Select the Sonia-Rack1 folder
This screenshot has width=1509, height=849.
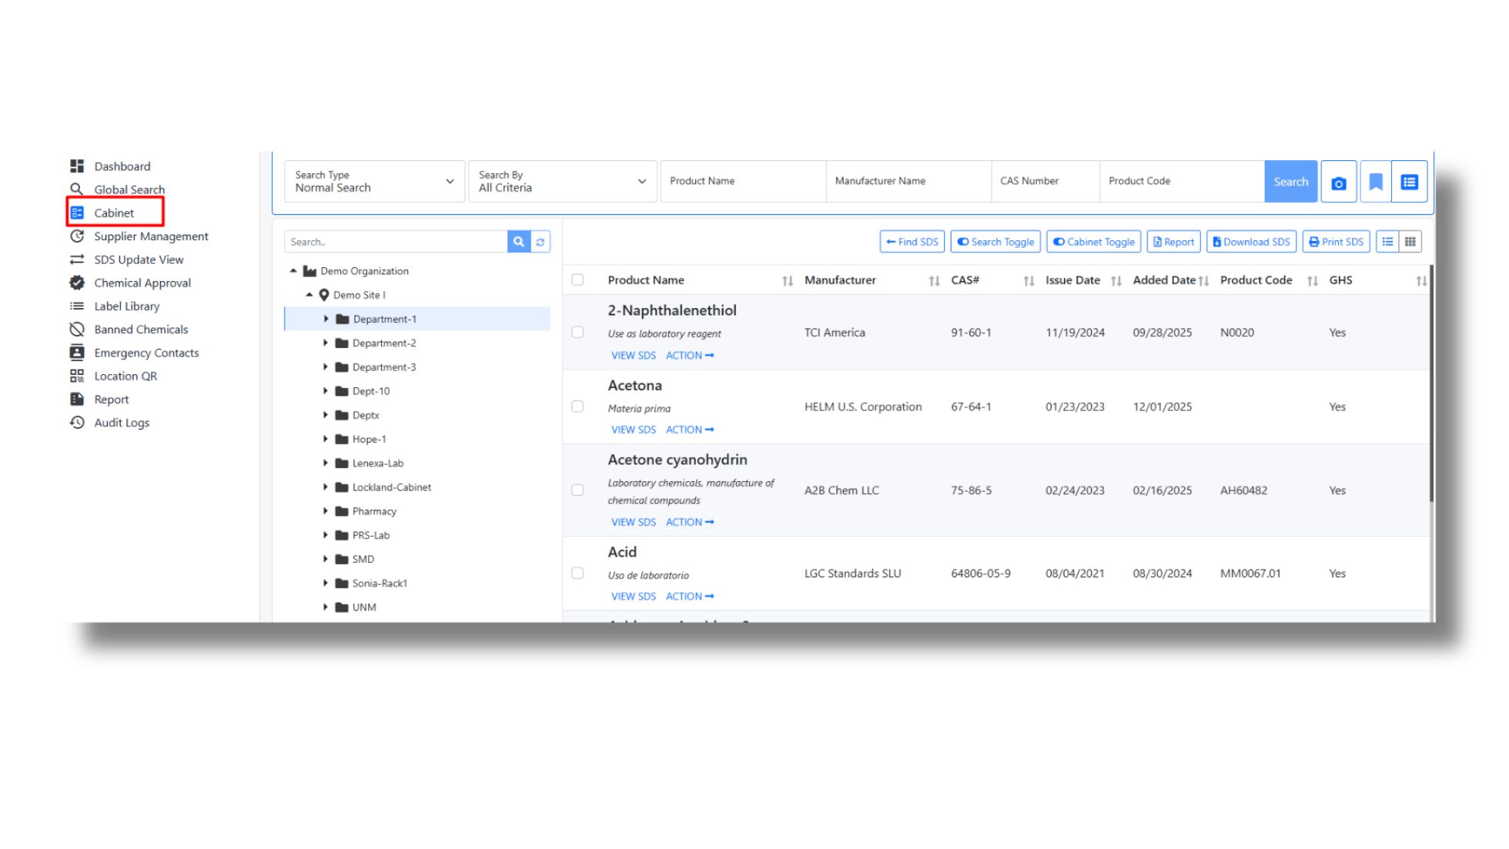tap(372, 583)
